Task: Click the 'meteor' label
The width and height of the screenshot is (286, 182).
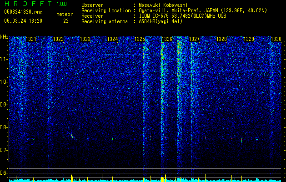Action: [x=65, y=14]
